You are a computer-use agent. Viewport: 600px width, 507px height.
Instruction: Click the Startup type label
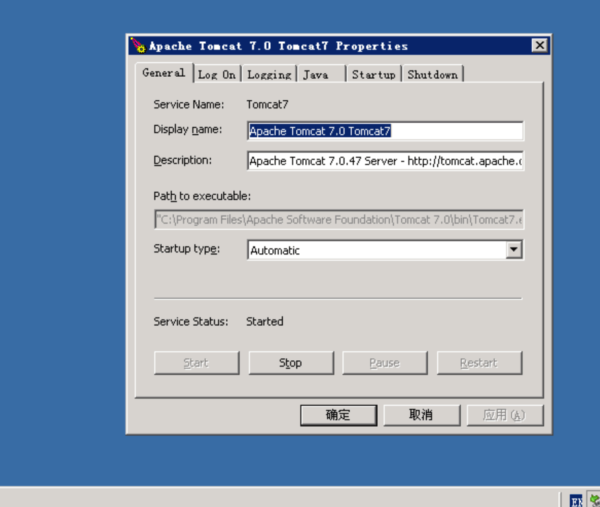[x=187, y=249]
